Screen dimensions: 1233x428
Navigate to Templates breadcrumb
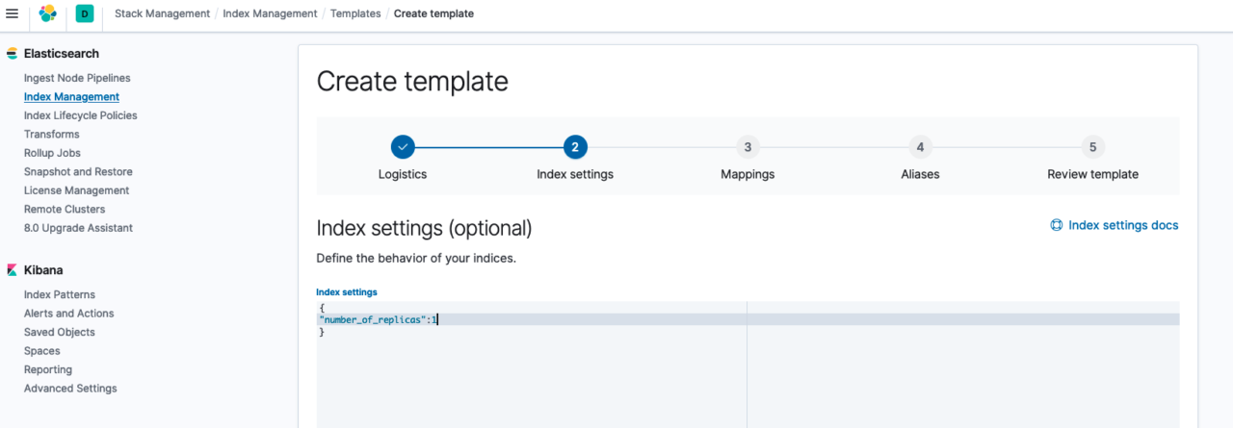355,13
